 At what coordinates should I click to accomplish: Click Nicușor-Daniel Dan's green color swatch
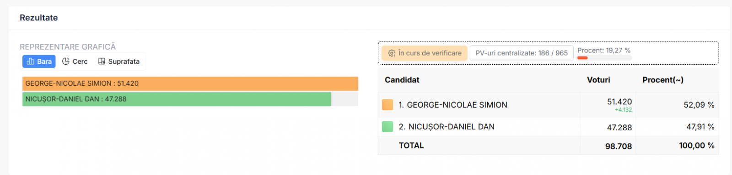click(388, 127)
